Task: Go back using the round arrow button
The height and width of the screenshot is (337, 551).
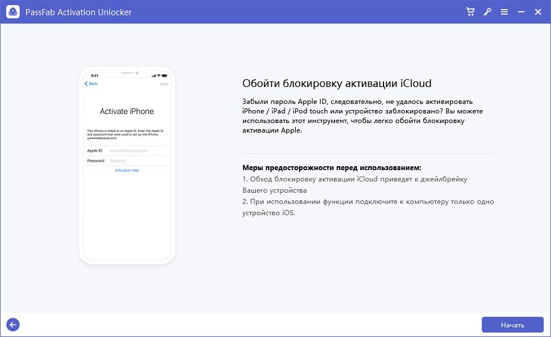Action: coord(12,325)
